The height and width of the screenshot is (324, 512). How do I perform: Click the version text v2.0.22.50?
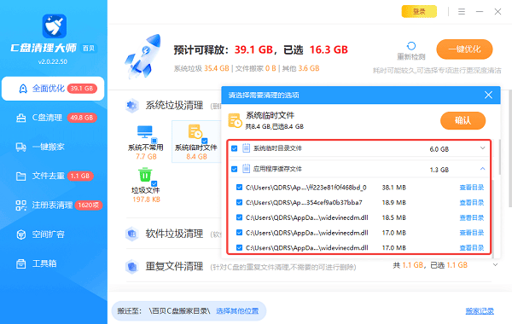53,61
